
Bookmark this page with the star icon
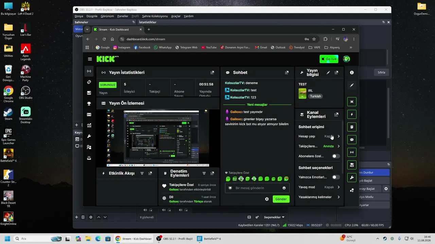click(314, 39)
